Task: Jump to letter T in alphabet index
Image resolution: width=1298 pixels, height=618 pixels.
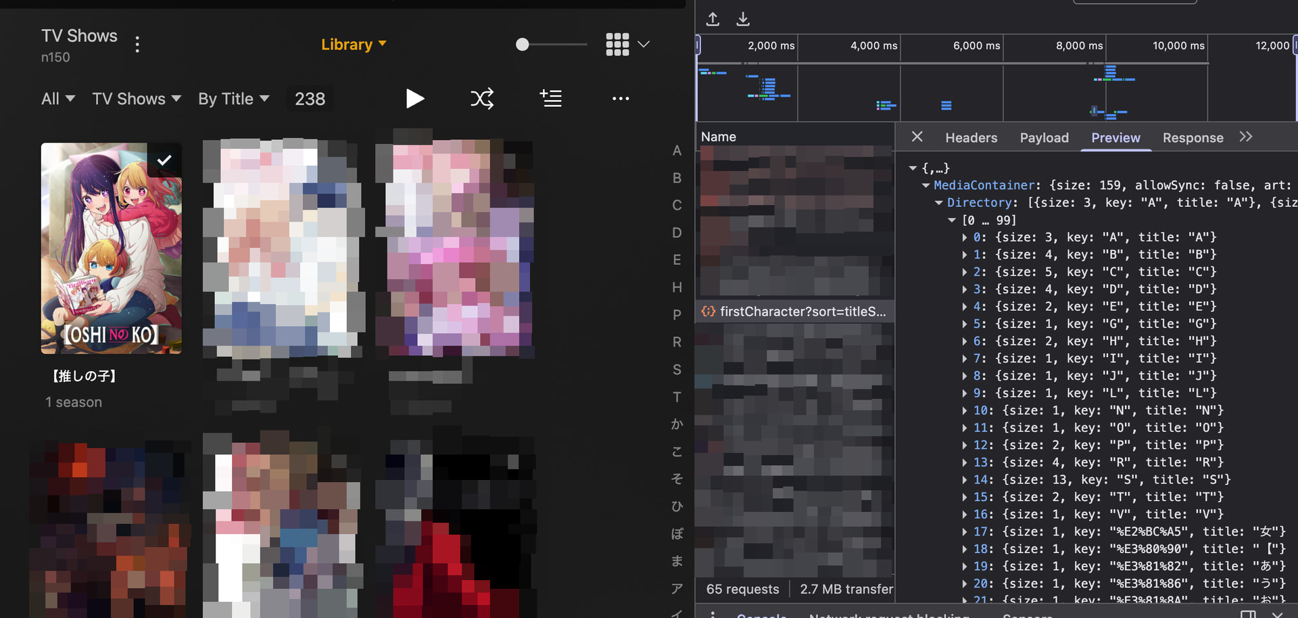Action: pyautogui.click(x=677, y=397)
